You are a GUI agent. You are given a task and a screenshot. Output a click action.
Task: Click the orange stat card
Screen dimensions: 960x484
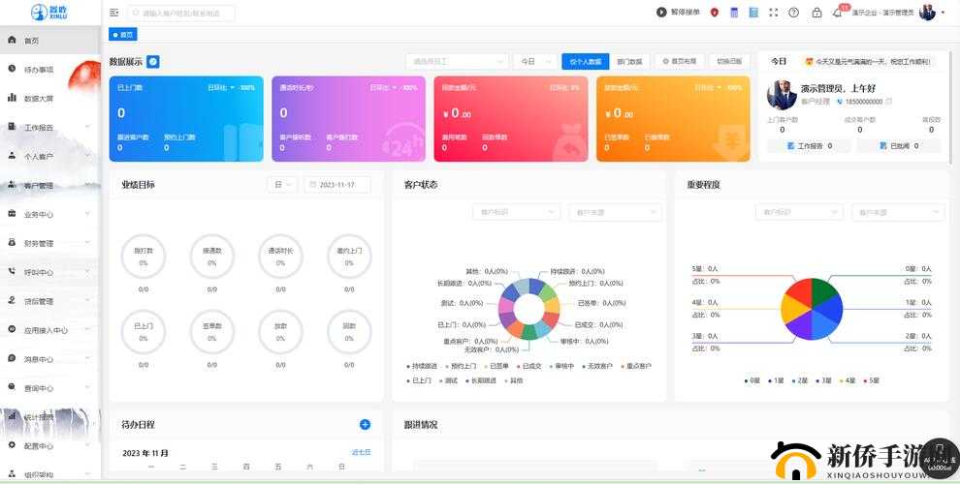pos(673,118)
